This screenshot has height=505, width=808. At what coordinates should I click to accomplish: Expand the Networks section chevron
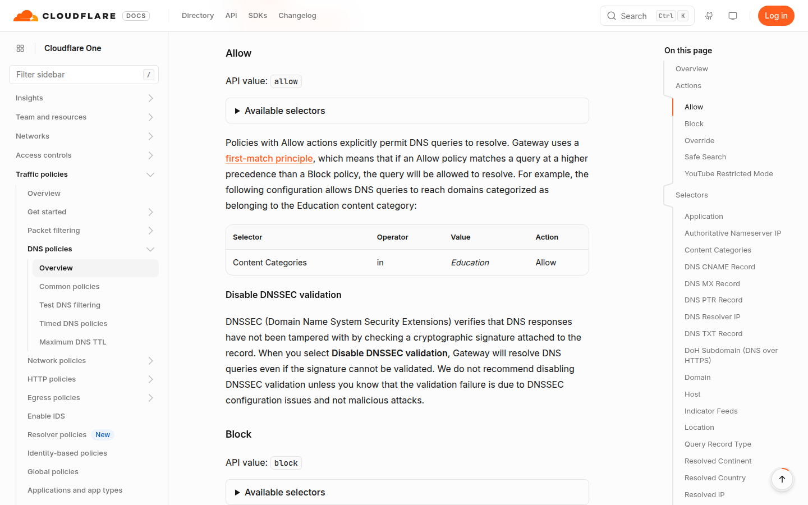150,136
